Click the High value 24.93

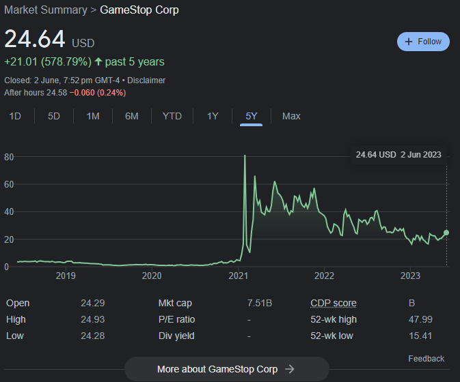[x=93, y=319]
